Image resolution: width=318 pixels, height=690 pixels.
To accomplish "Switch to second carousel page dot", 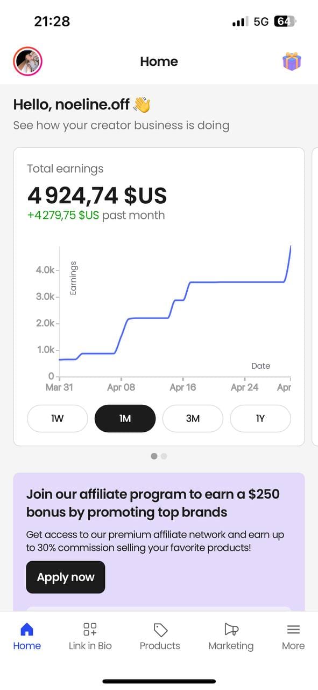I will [x=164, y=456].
